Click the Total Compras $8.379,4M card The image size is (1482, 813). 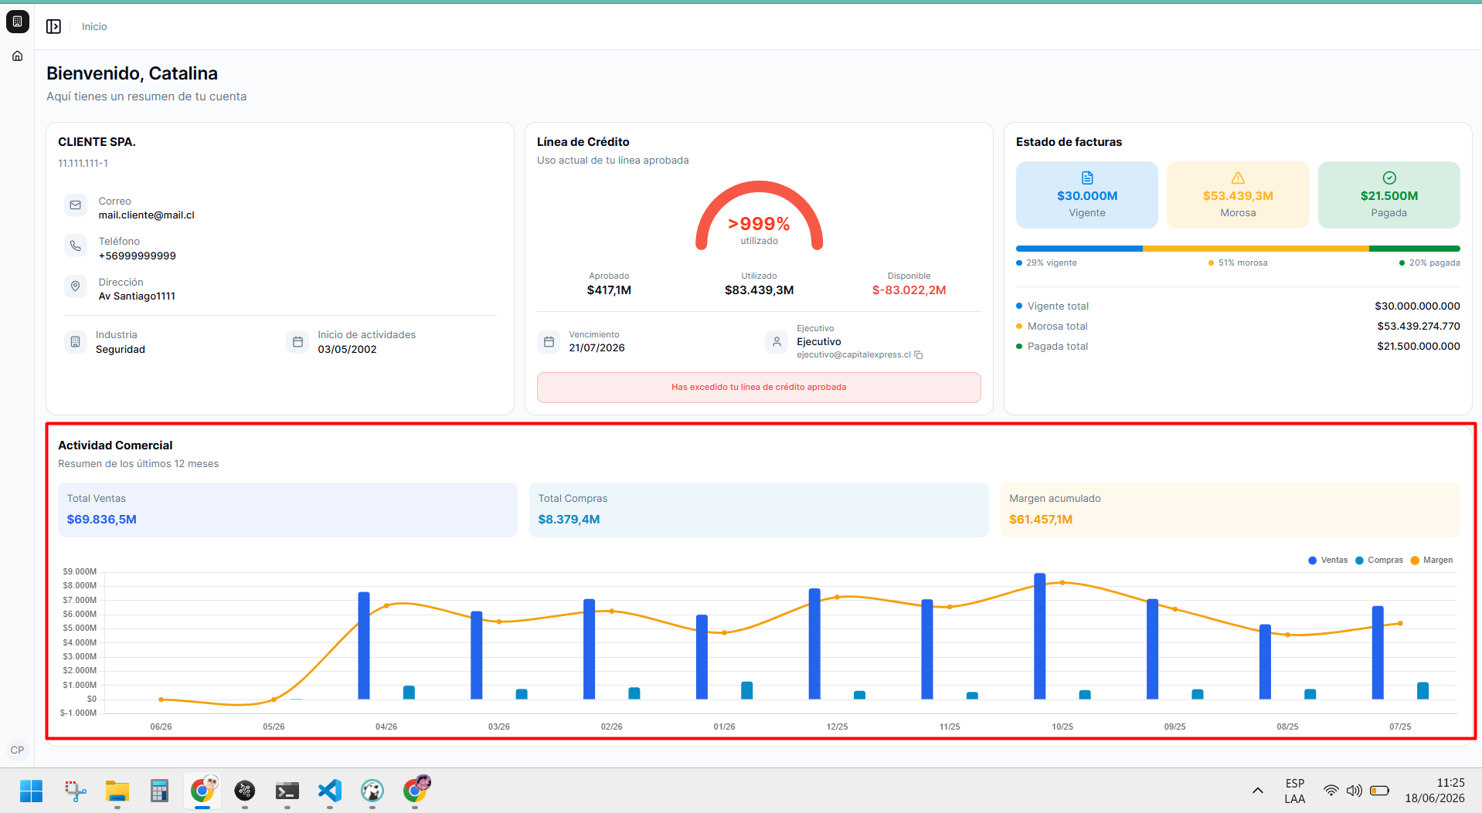coord(759,510)
